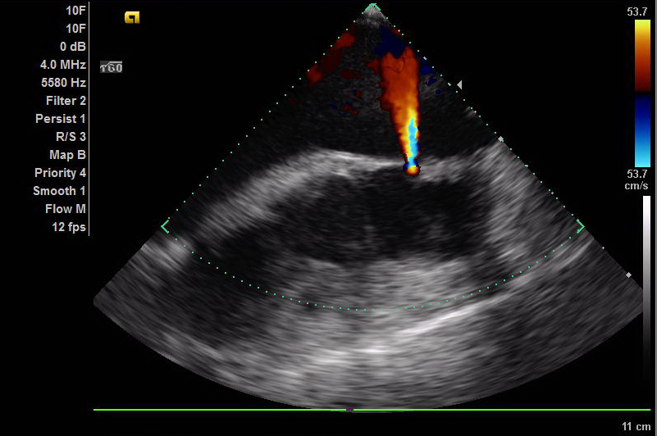Click the yellow probe orientation marker icon

131,17
